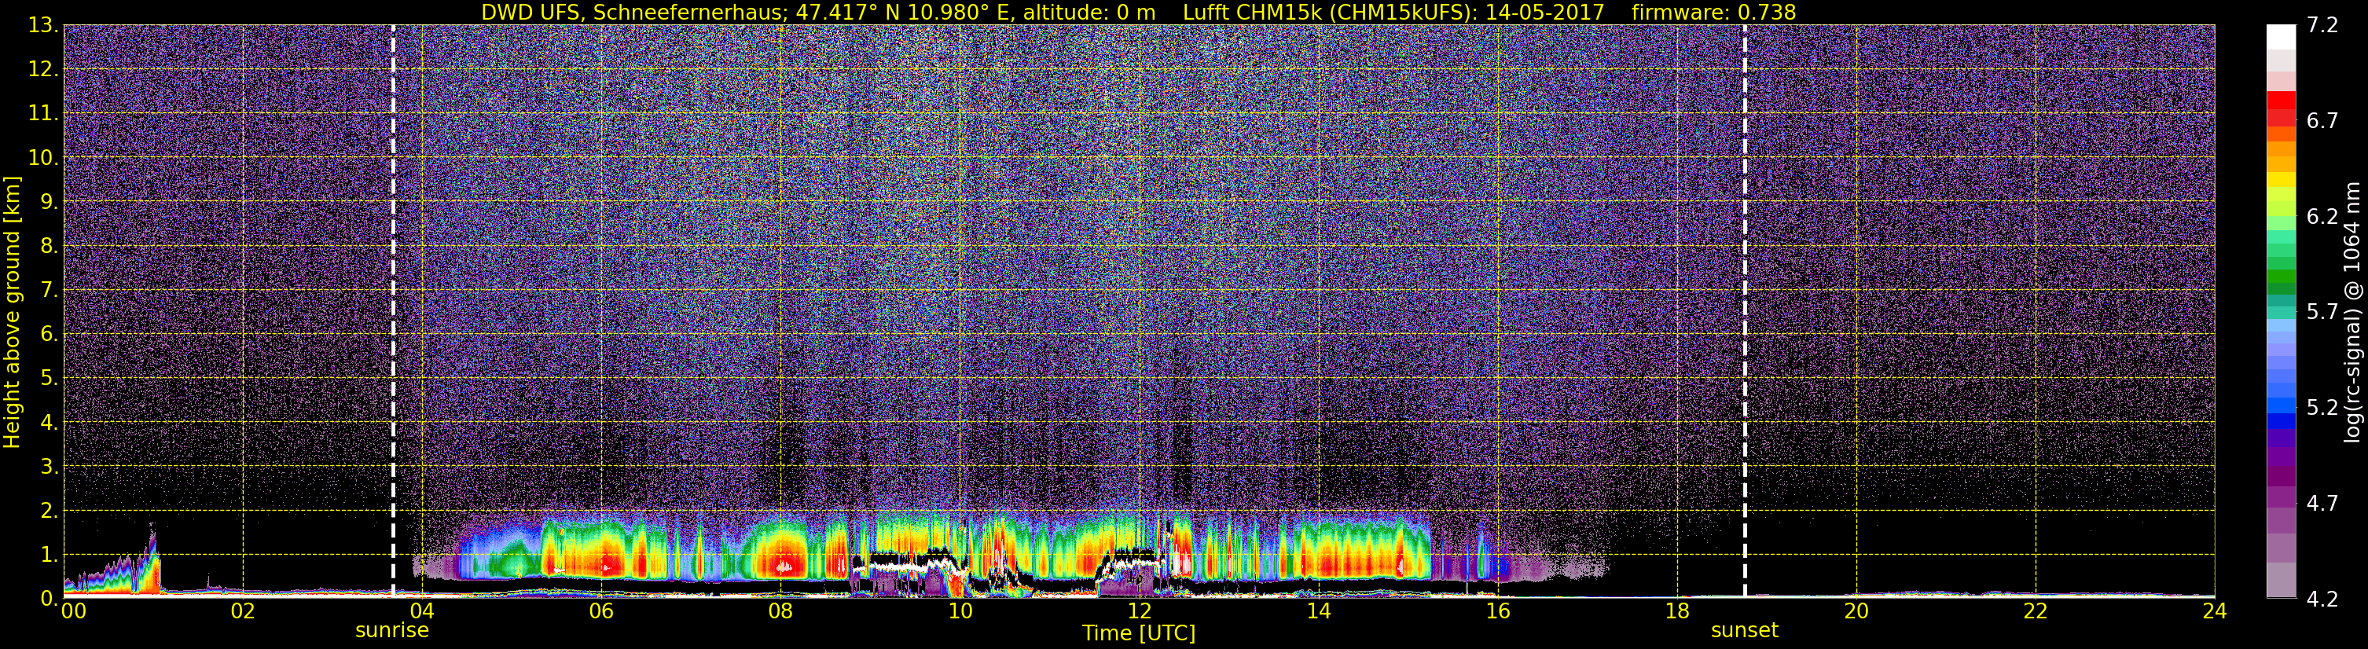Viewport: 2368px width, 649px height.
Task: Click the red backscatter peak at 08 UTC
Action: coord(782,563)
